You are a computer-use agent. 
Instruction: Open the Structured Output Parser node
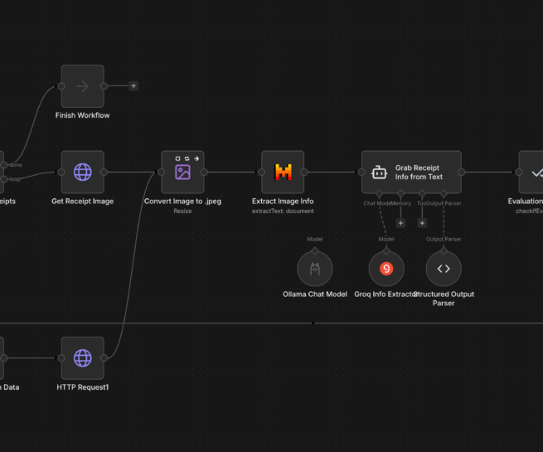coord(444,268)
